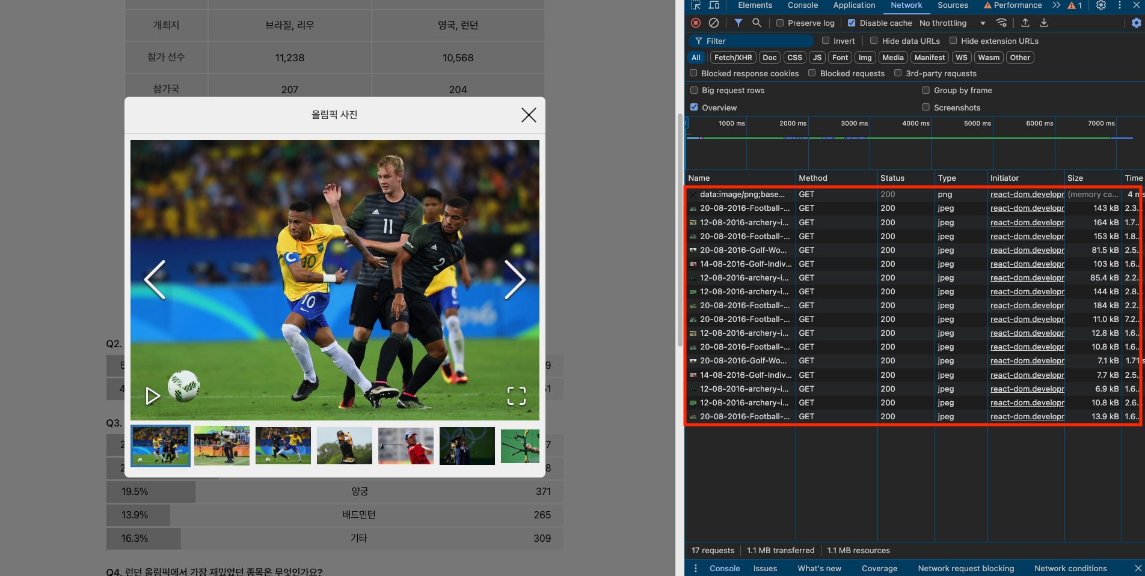This screenshot has width=1145, height=576.
Task: Open DevTools three-dot customize menu
Action: click(x=1119, y=5)
